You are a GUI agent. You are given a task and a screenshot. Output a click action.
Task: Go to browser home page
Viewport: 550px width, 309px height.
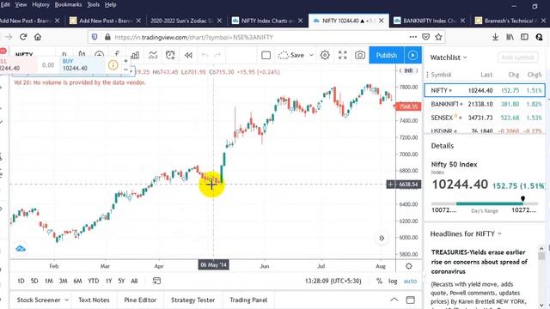tap(38, 37)
